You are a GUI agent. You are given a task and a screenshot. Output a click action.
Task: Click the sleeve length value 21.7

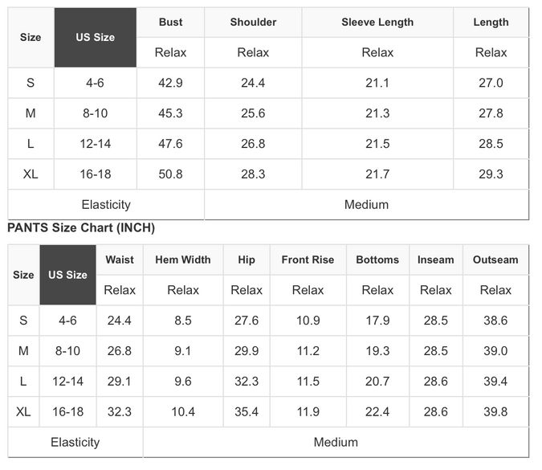[377, 174]
